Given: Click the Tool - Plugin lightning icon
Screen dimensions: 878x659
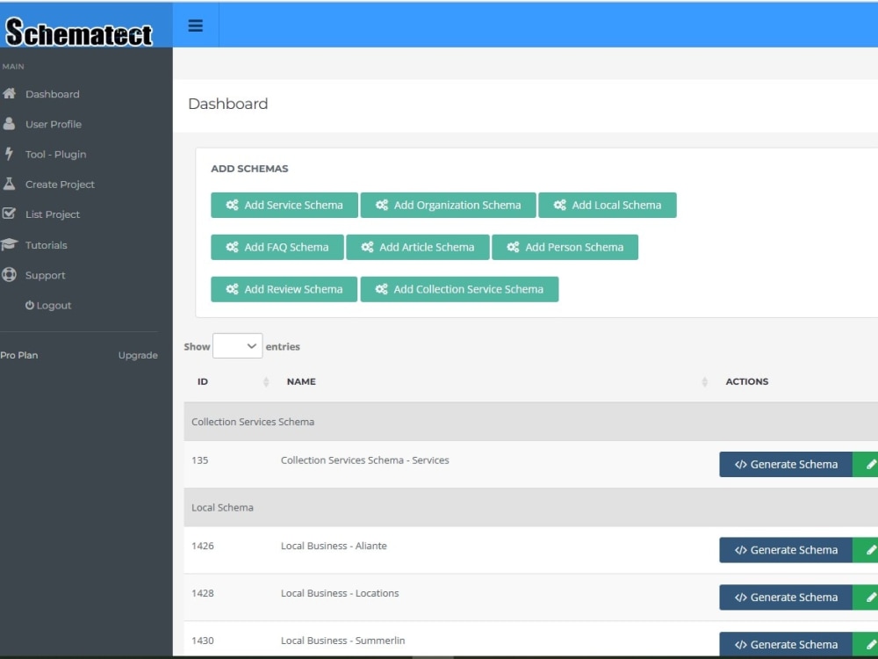Looking at the screenshot, I should coord(9,154).
